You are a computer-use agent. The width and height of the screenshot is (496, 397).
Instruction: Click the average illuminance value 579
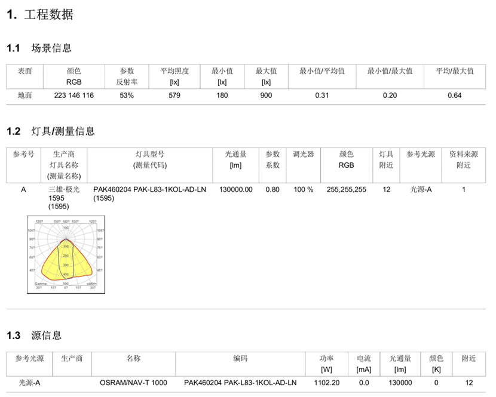174,96
